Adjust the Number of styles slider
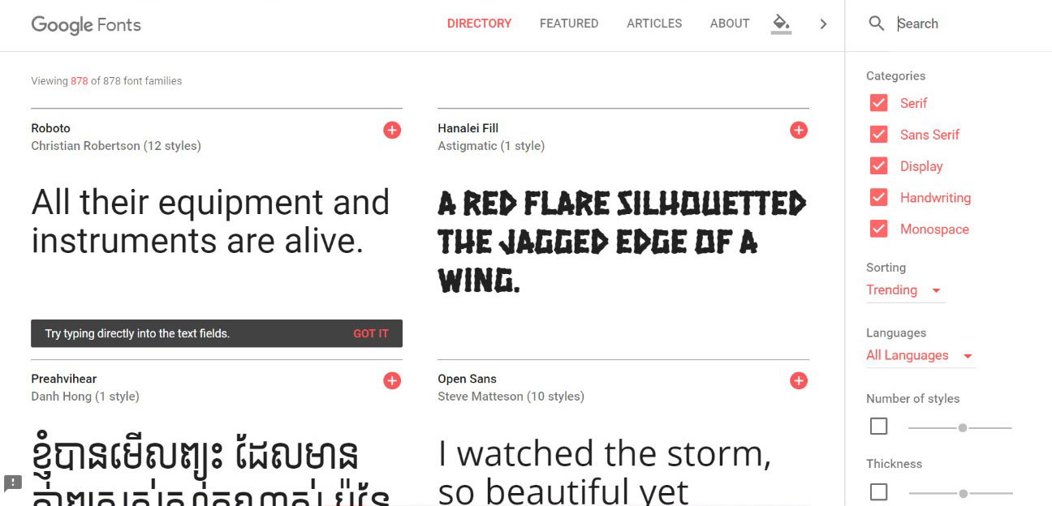The height and width of the screenshot is (506, 1052). pos(963,427)
